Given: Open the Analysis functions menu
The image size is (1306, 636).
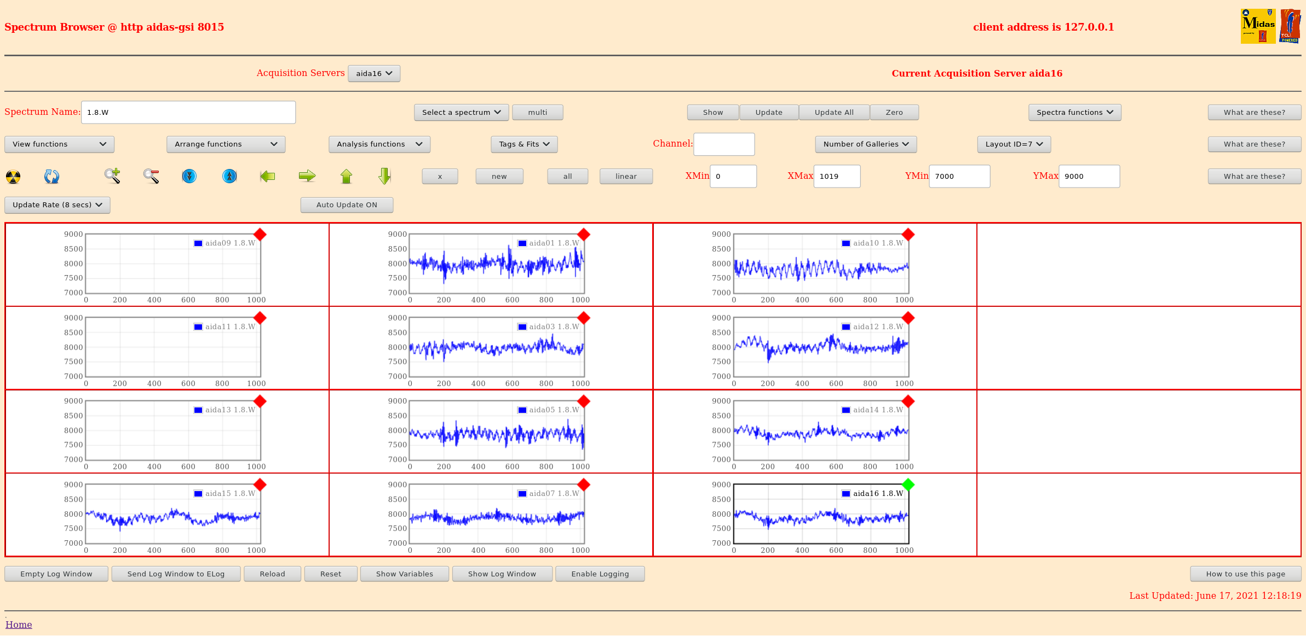Looking at the screenshot, I should 379,144.
